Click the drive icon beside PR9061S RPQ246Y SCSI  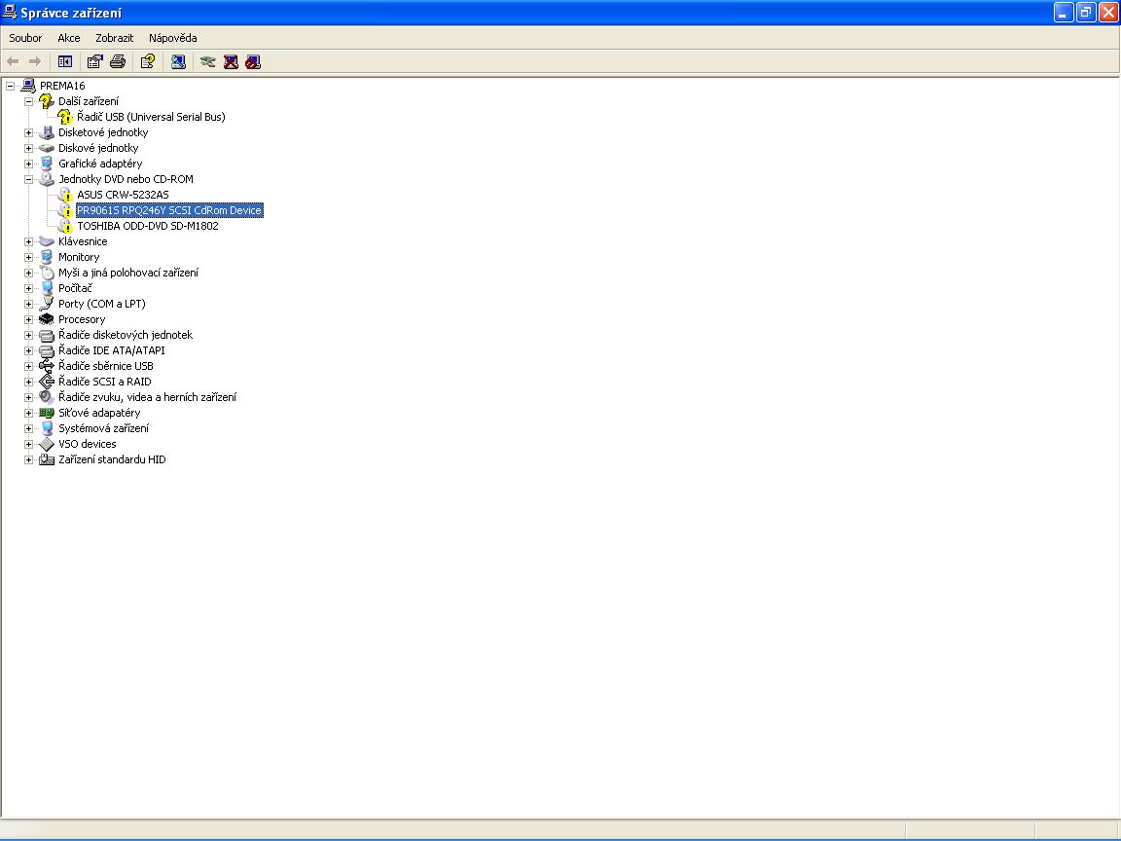point(65,210)
